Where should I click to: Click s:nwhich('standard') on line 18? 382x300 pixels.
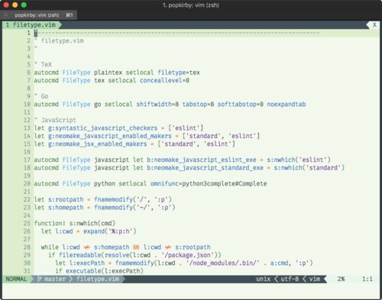(x=309, y=168)
